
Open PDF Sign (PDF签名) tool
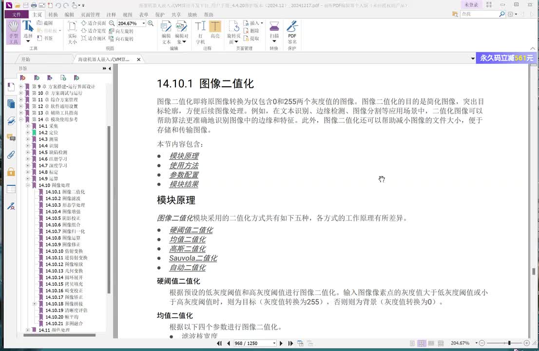tap(292, 32)
